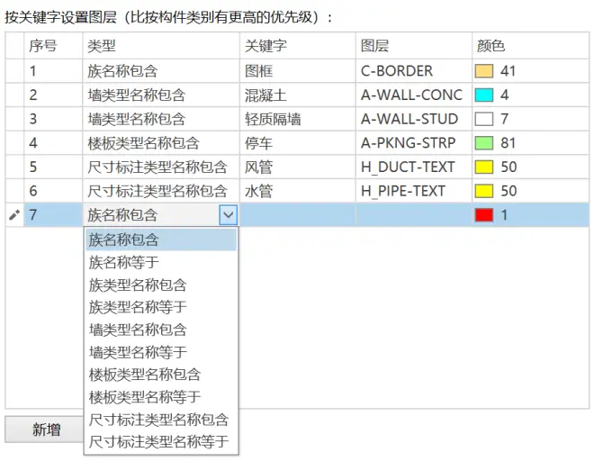The height and width of the screenshot is (470, 594).
Task: Click the row header of row 1
Action: tap(14, 71)
